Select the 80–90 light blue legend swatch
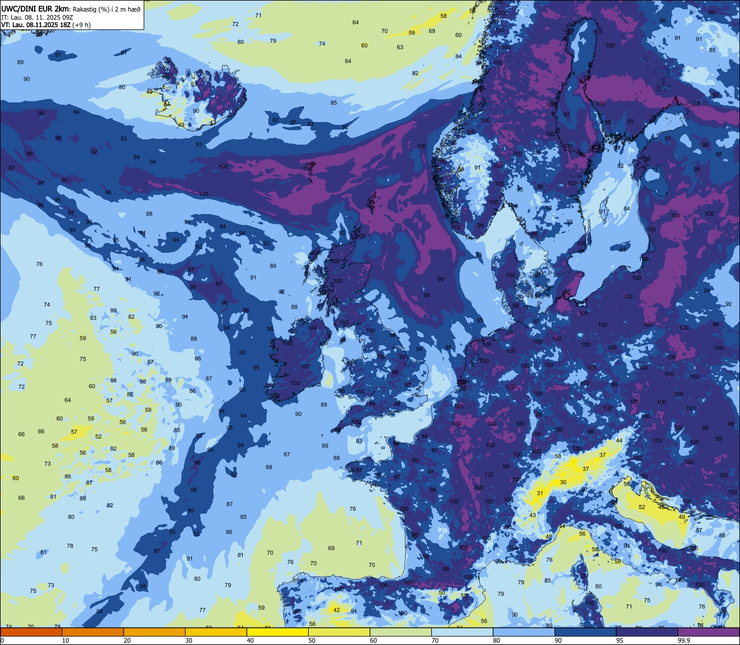 click(x=524, y=632)
